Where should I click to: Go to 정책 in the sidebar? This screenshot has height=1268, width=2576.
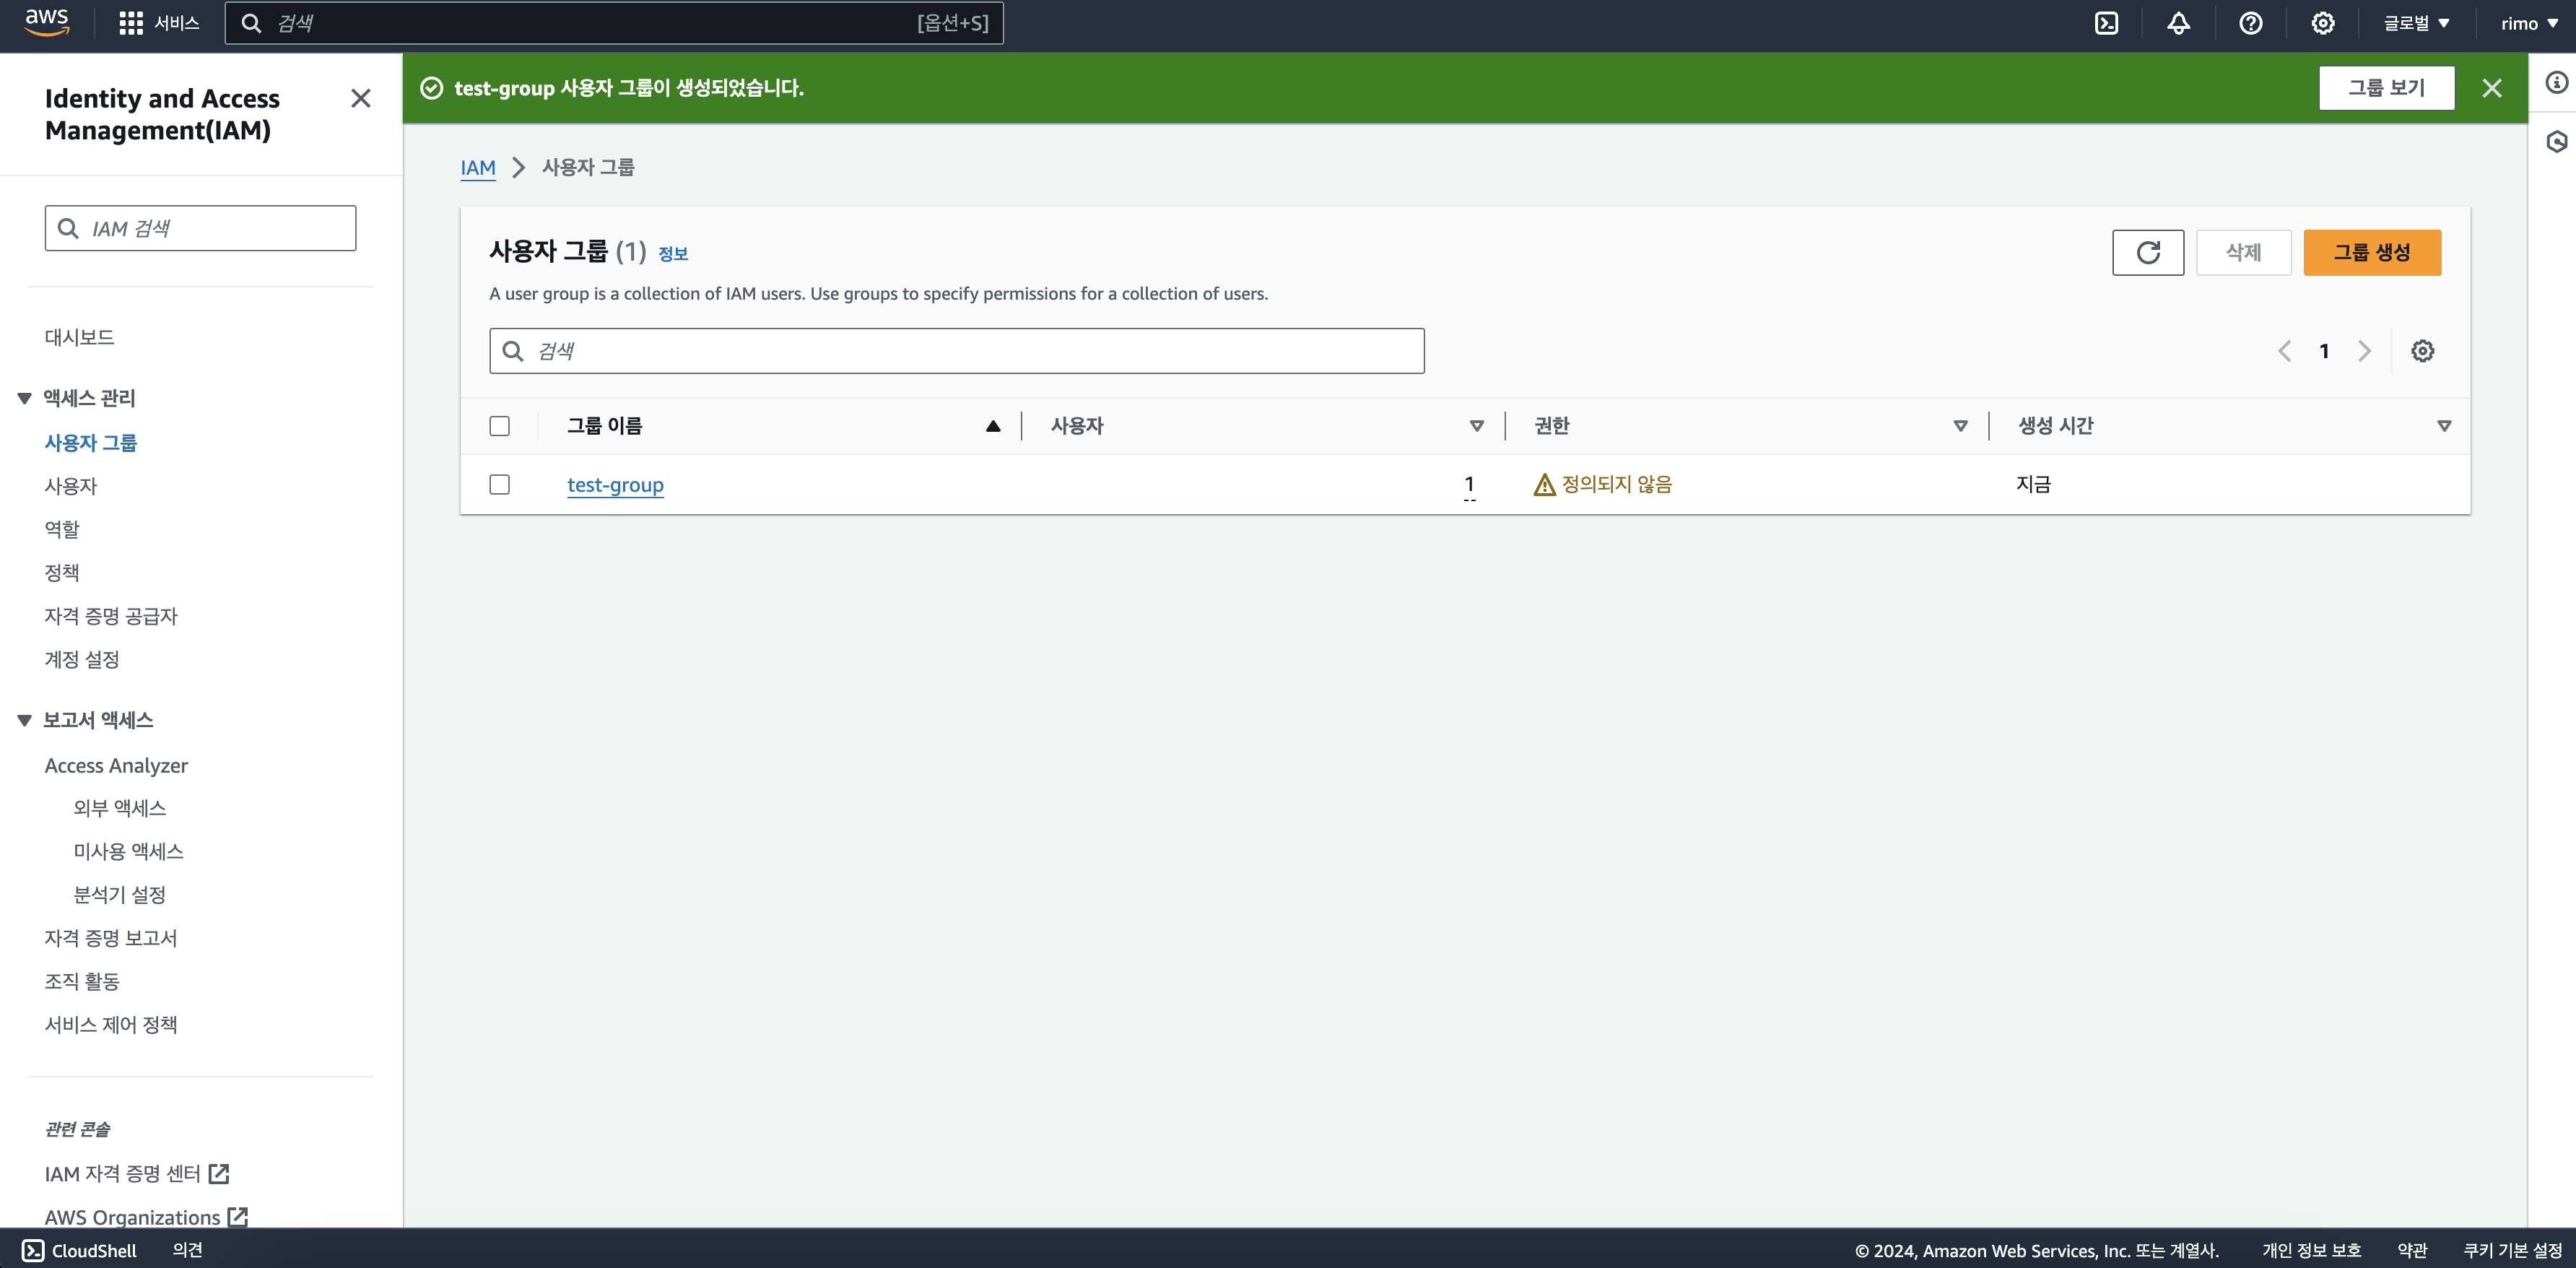click(62, 572)
